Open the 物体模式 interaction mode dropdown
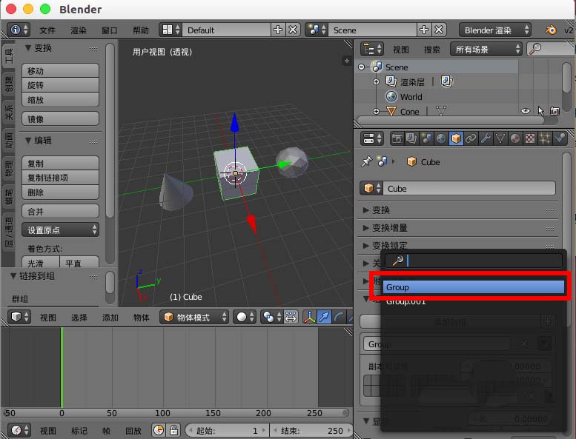 pos(194,318)
